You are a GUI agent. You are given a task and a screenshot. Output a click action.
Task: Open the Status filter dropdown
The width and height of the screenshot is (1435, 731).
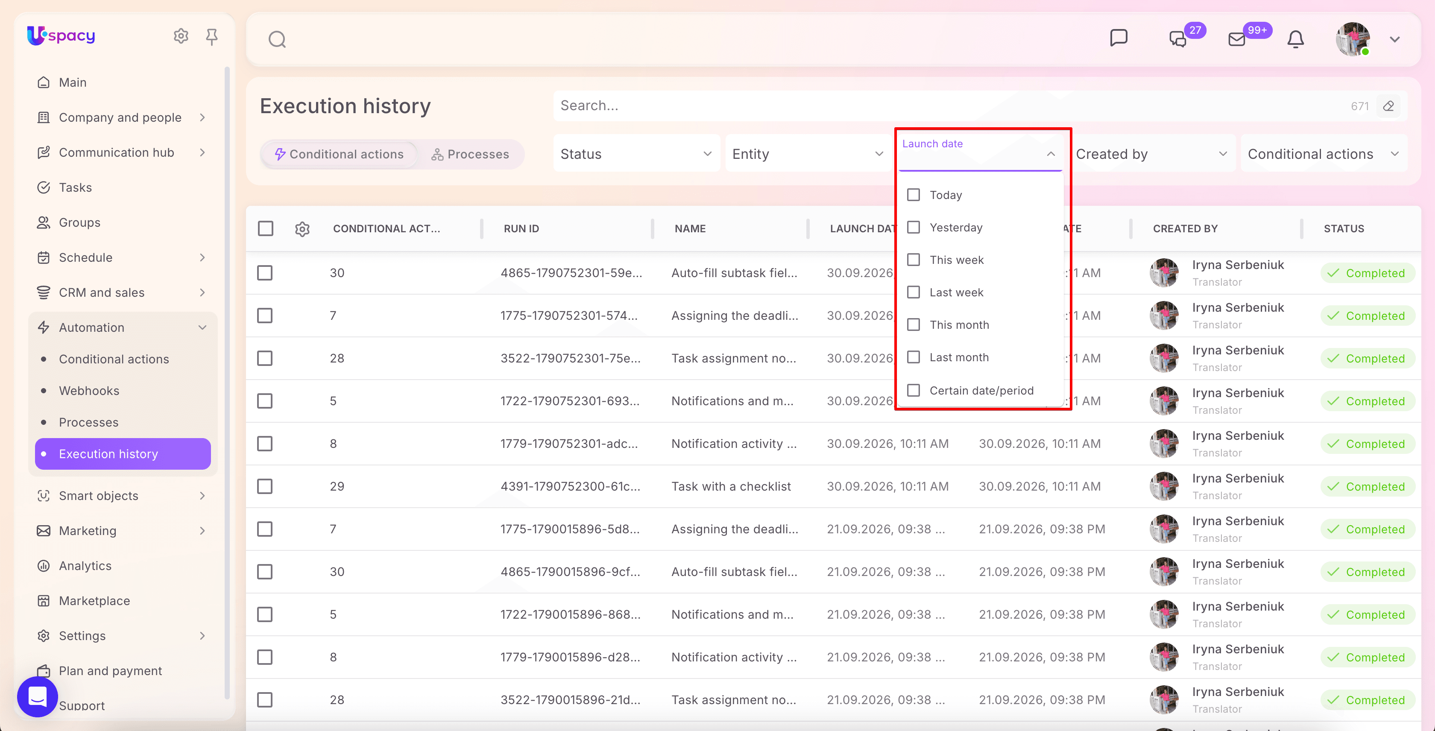[636, 154]
